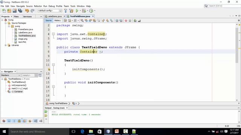Switch to the Services tab

coord(27,16)
